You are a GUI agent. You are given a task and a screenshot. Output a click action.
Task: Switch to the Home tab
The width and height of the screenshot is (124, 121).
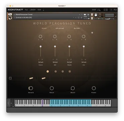(x=44, y=28)
